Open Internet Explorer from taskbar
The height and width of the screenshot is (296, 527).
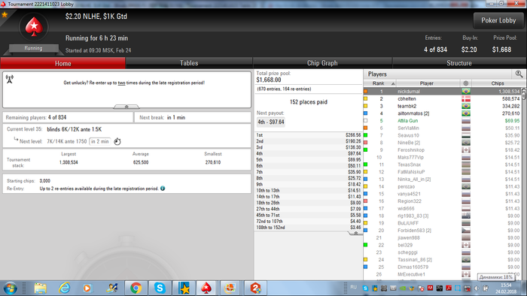[x=64, y=288]
